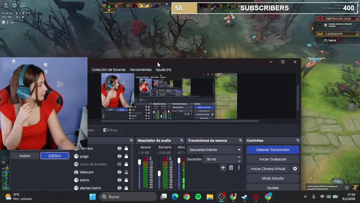360x203 pixels.
Task: Increase the Duración value with up arrow
Action: pyautogui.click(x=239, y=157)
